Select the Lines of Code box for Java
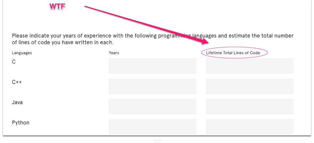The width and height of the screenshot is (314, 143). (x=249, y=107)
